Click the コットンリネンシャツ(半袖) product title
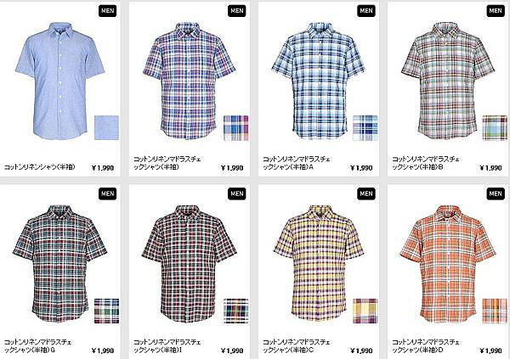This screenshot has height=359, width=510. tap(40, 167)
